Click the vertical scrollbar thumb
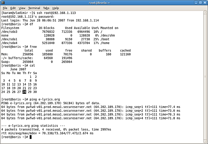208x144 pixels. pyautogui.click(x=205, y=76)
